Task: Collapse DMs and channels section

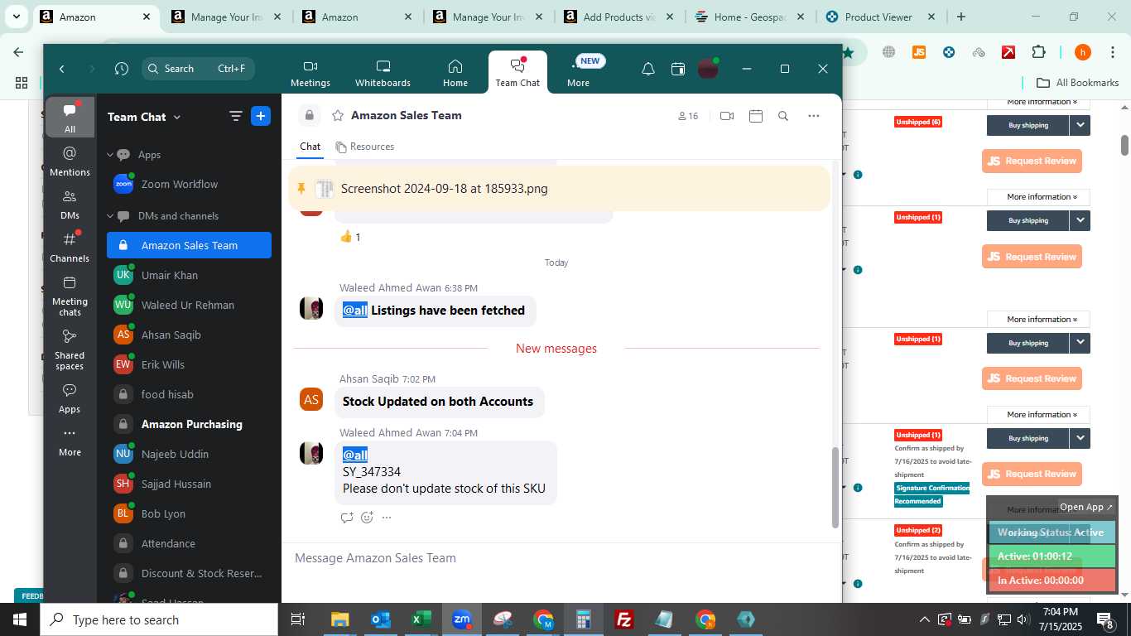Action: (x=110, y=216)
